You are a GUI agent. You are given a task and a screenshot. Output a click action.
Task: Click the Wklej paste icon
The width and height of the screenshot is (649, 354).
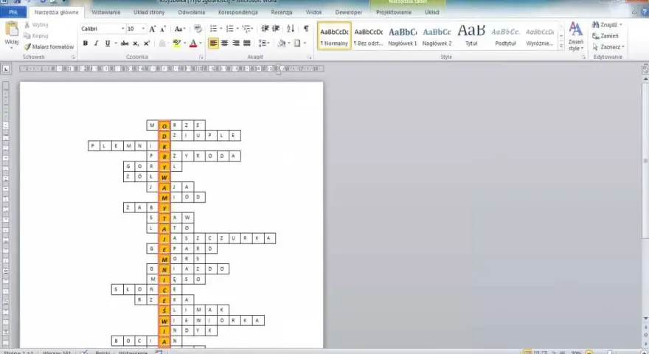(12, 29)
